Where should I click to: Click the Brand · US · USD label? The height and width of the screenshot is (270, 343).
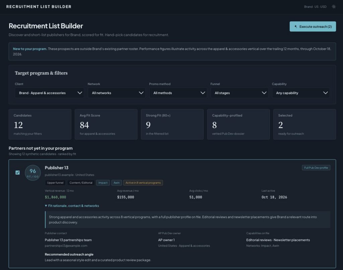pyautogui.click(x=315, y=7)
